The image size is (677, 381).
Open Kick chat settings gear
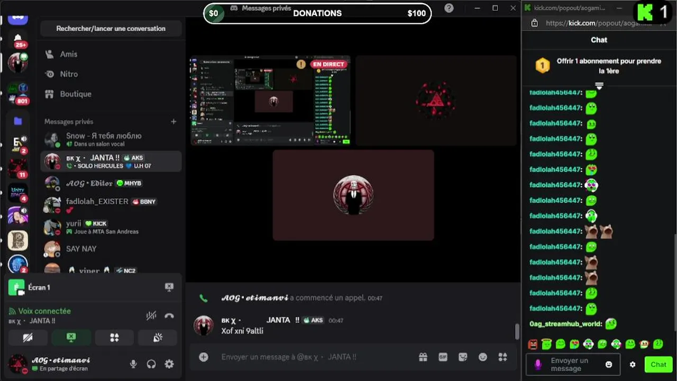point(633,365)
